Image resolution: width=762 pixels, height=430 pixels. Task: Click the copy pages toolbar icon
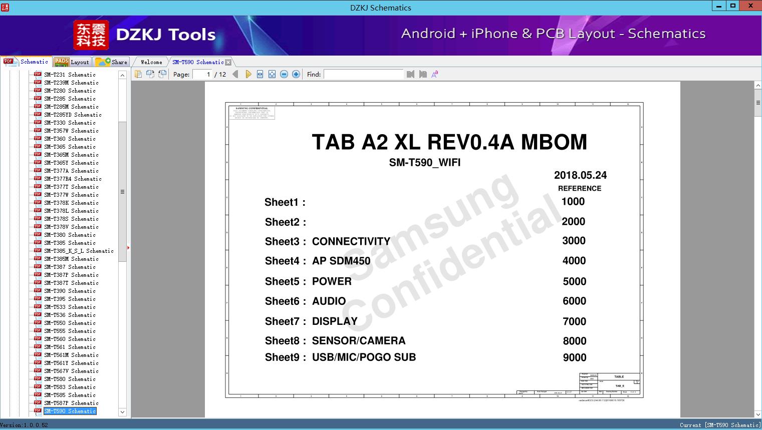click(x=138, y=74)
